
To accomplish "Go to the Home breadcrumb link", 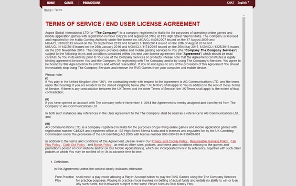I will 48,10.
